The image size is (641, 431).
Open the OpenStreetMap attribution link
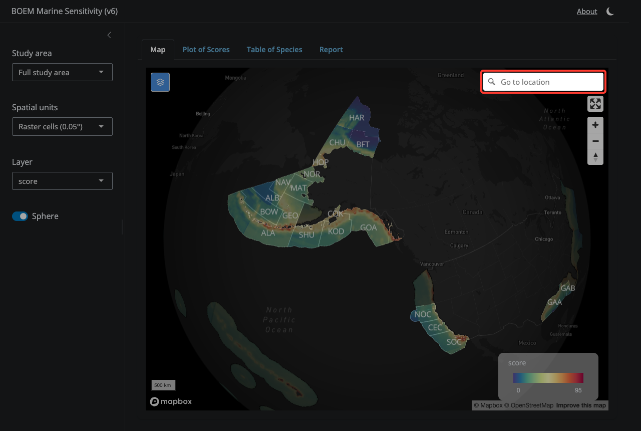tap(529, 405)
